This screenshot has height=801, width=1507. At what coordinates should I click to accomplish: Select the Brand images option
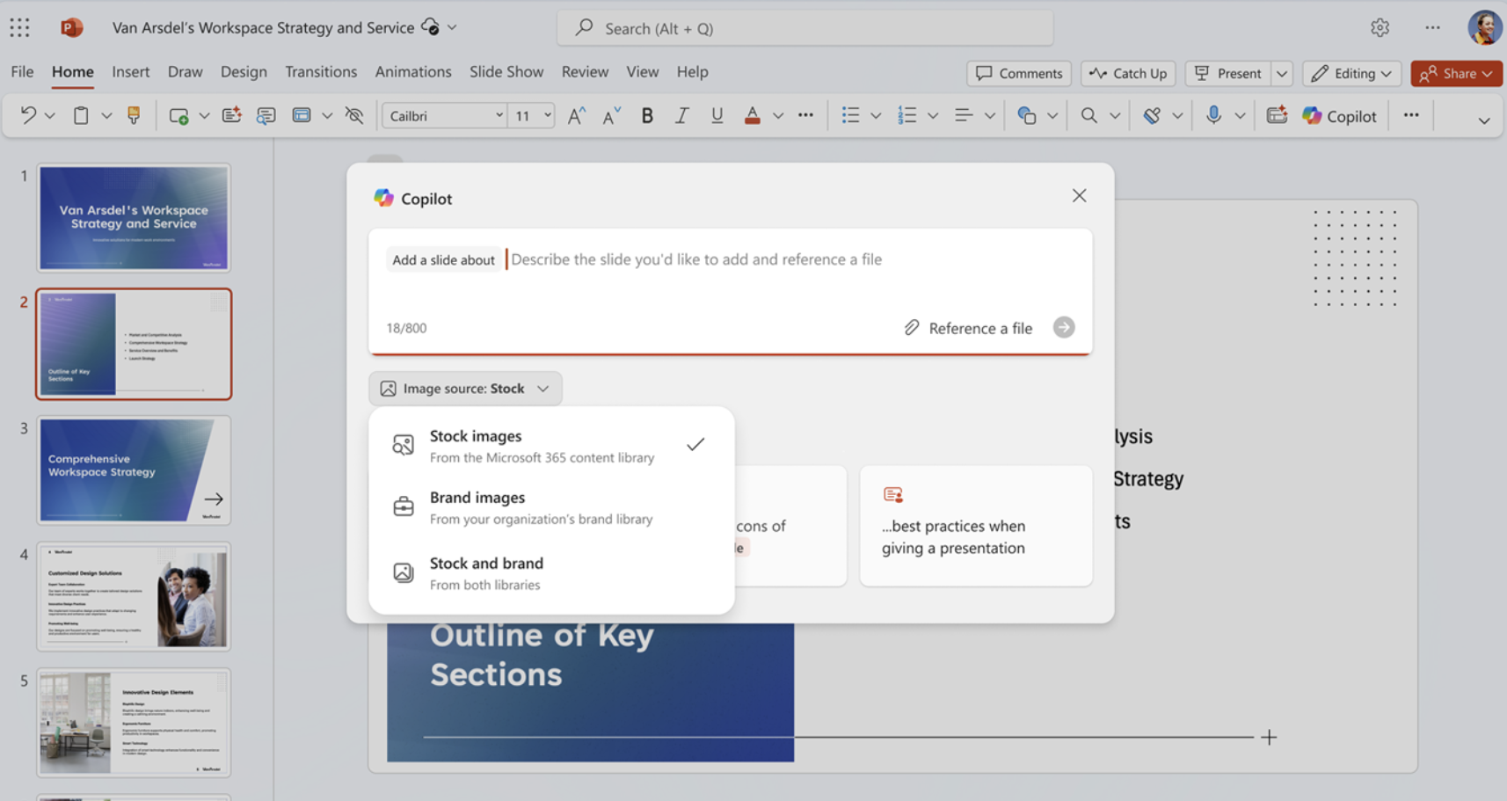(551, 507)
